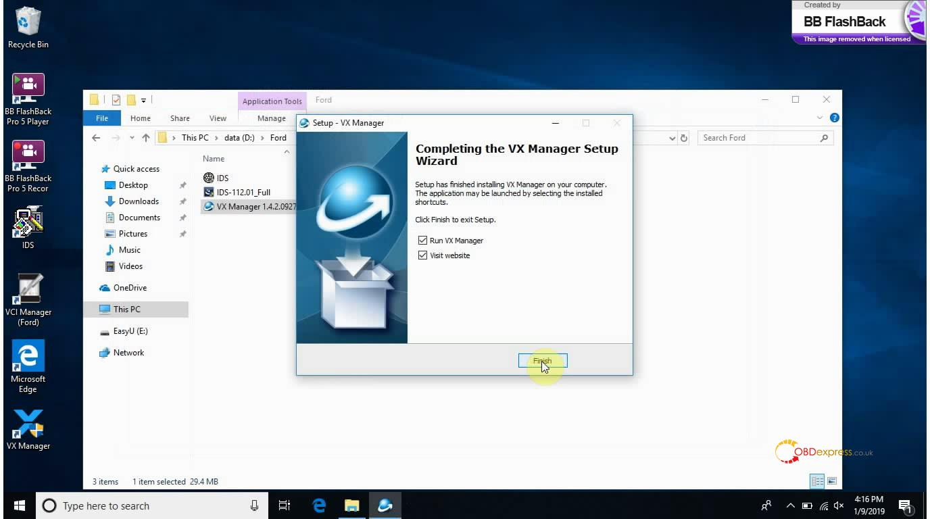This screenshot has width=930, height=519.
Task: Expand the Explorer ribbon chevron
Action: coord(821,118)
